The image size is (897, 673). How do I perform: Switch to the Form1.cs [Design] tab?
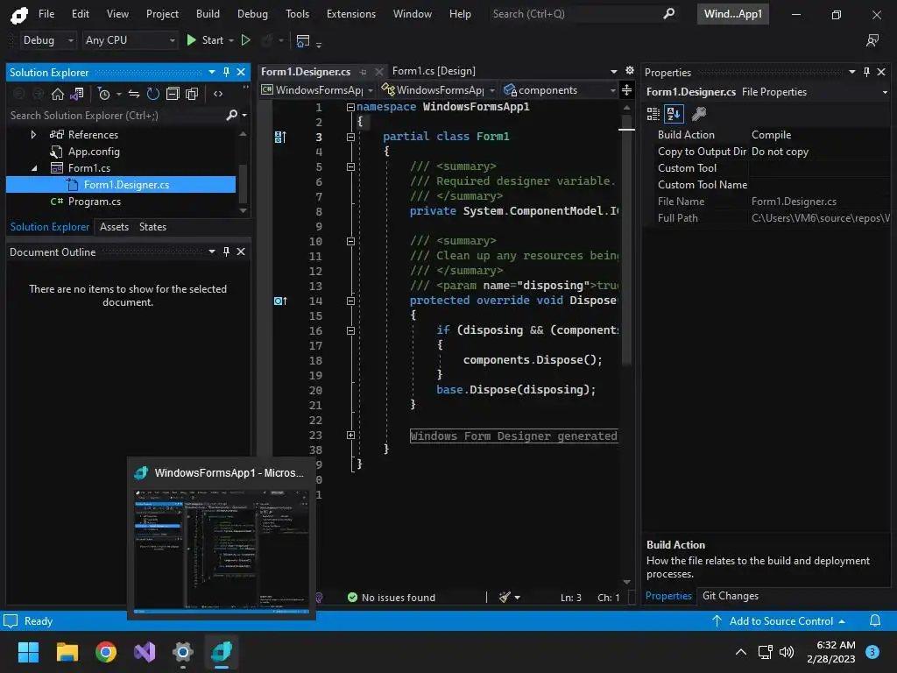click(434, 71)
